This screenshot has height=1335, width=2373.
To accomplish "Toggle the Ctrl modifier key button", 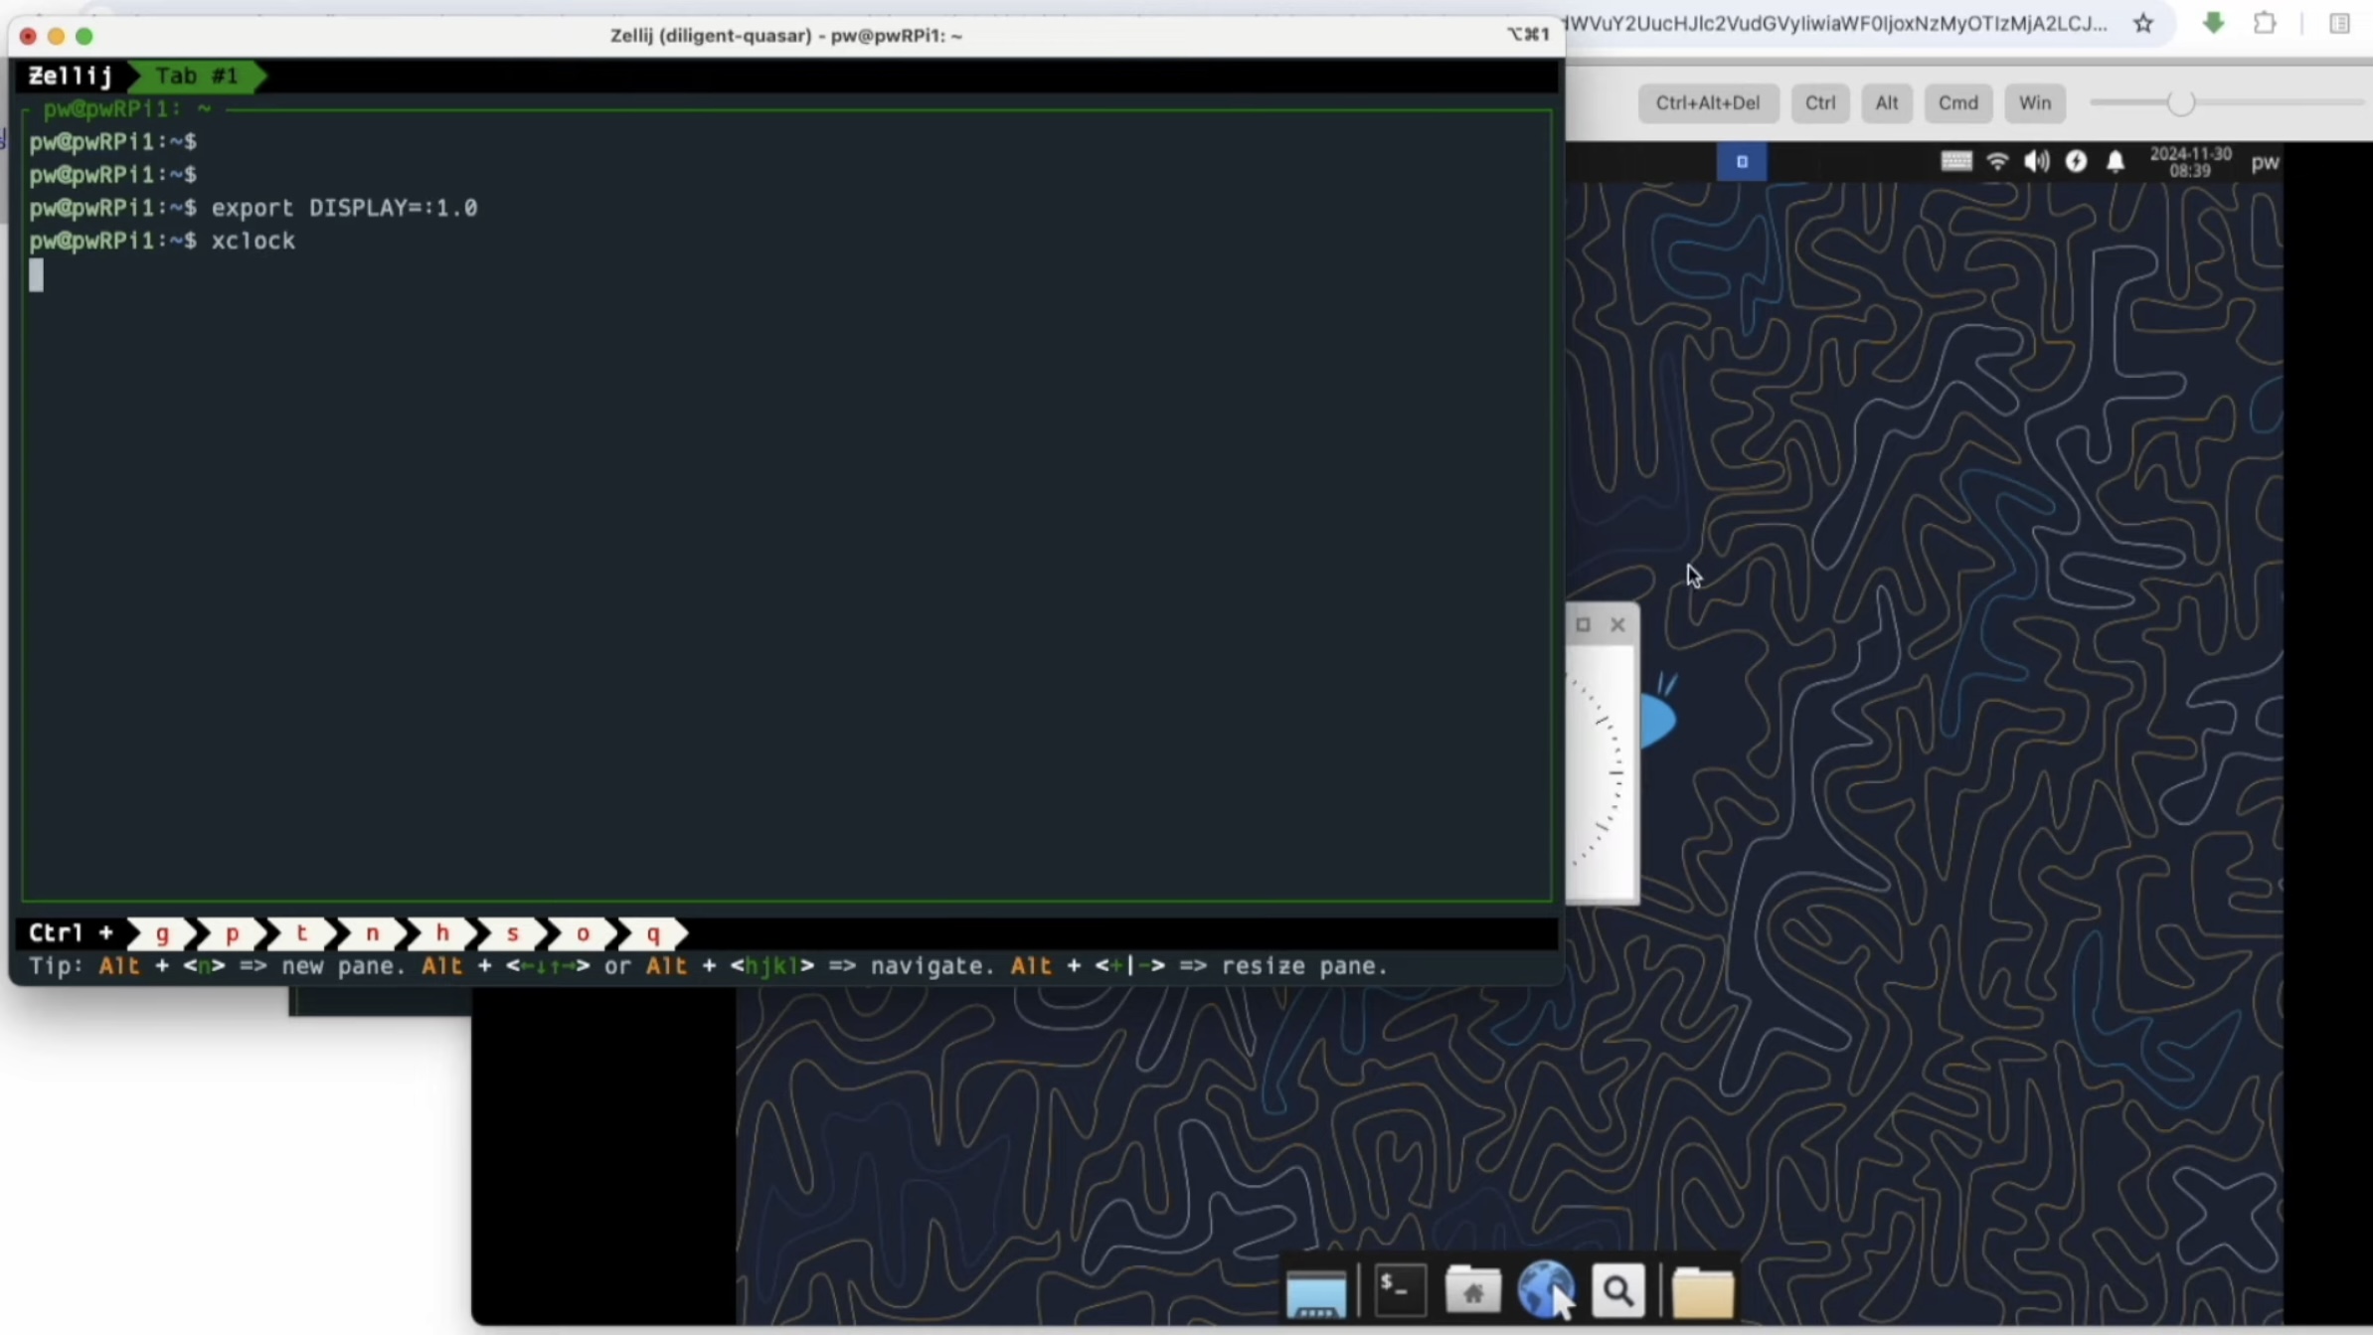I will [x=1819, y=102].
